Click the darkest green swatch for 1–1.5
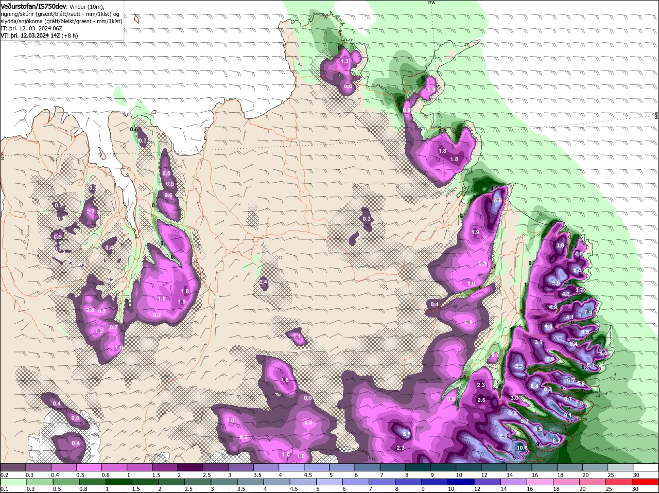 pos(118,482)
